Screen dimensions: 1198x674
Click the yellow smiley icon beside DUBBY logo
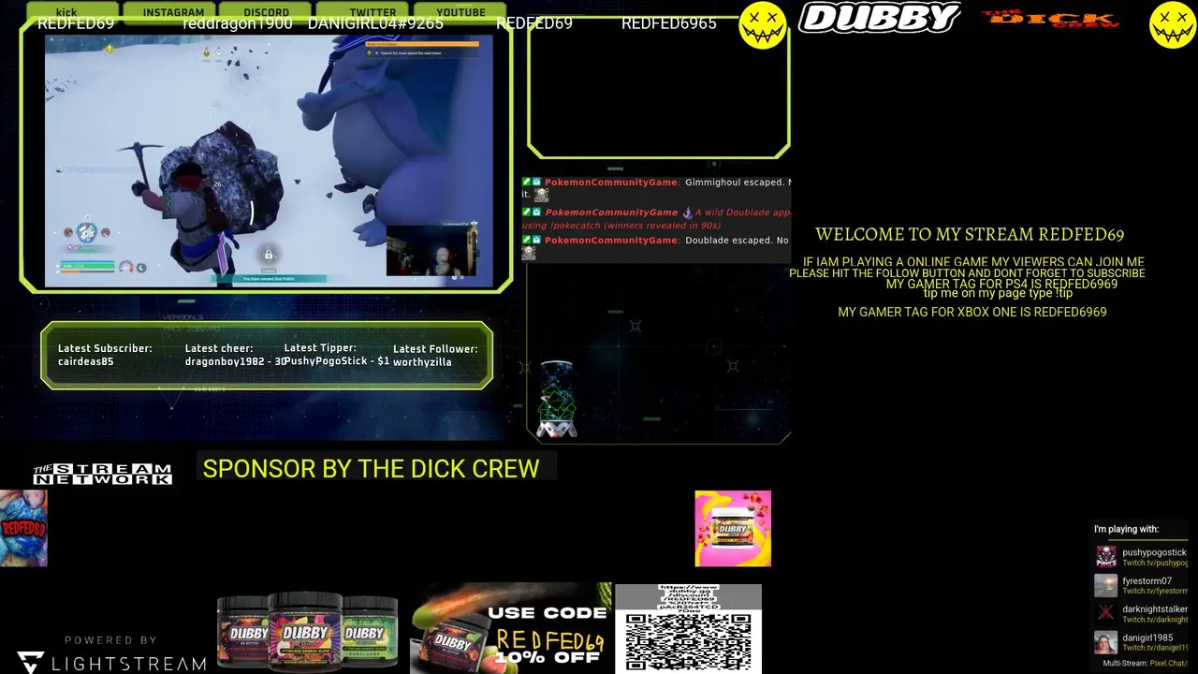[763, 24]
